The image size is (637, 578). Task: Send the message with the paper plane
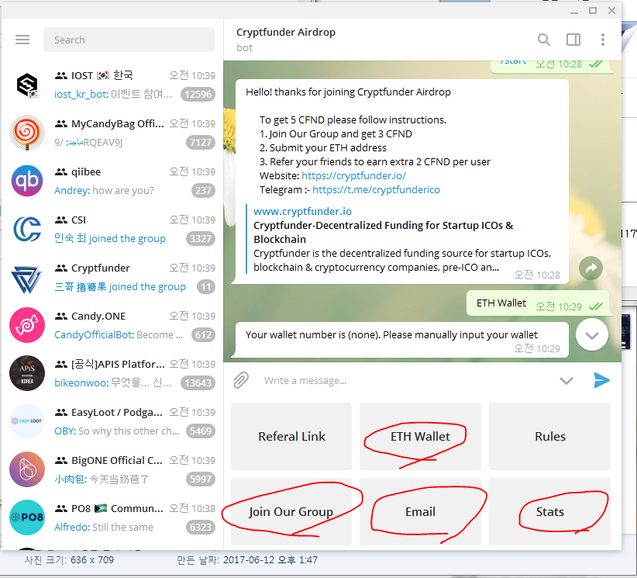601,380
